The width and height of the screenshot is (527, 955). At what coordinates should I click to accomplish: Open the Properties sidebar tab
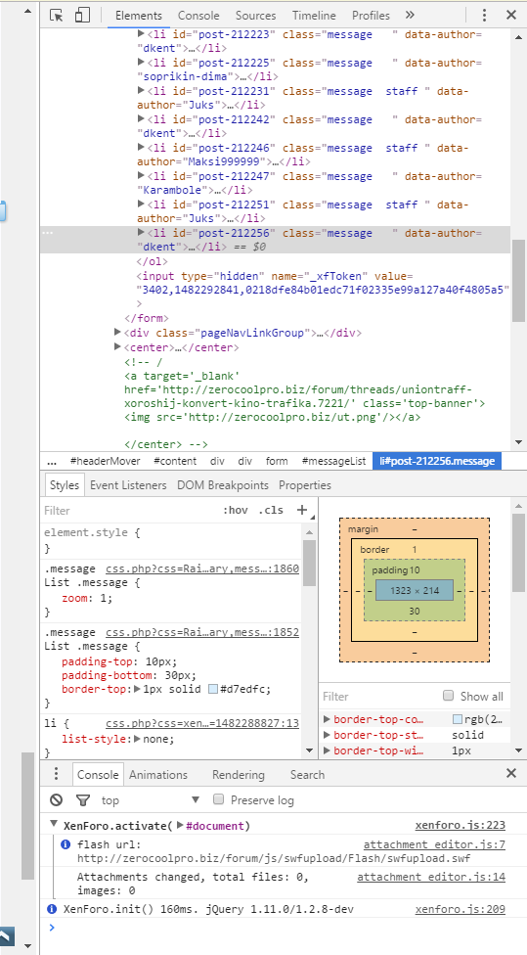[x=305, y=485]
